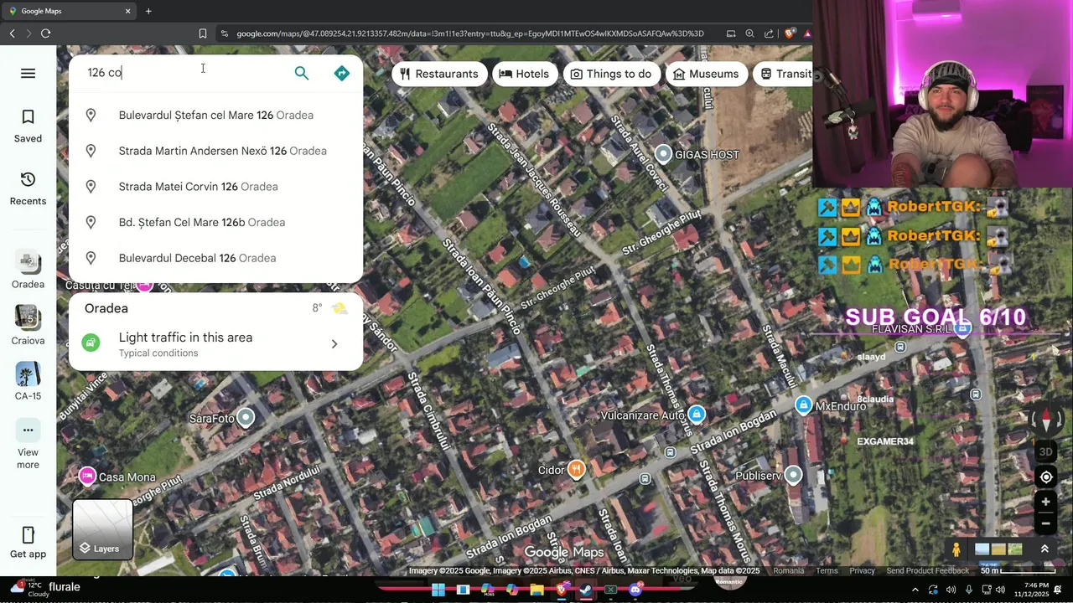Select suggestion Bulevardul Ștefan cel Mare 126
This screenshot has height=603, width=1073.
[215, 116]
